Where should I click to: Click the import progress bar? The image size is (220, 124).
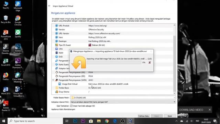click(114, 62)
